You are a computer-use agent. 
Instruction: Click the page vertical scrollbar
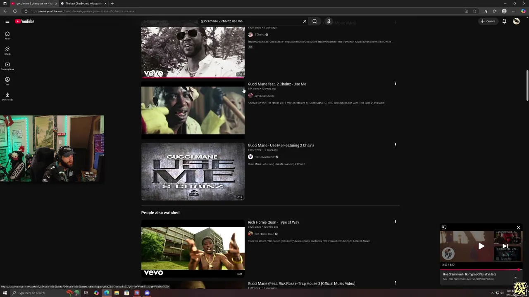pos(527,86)
